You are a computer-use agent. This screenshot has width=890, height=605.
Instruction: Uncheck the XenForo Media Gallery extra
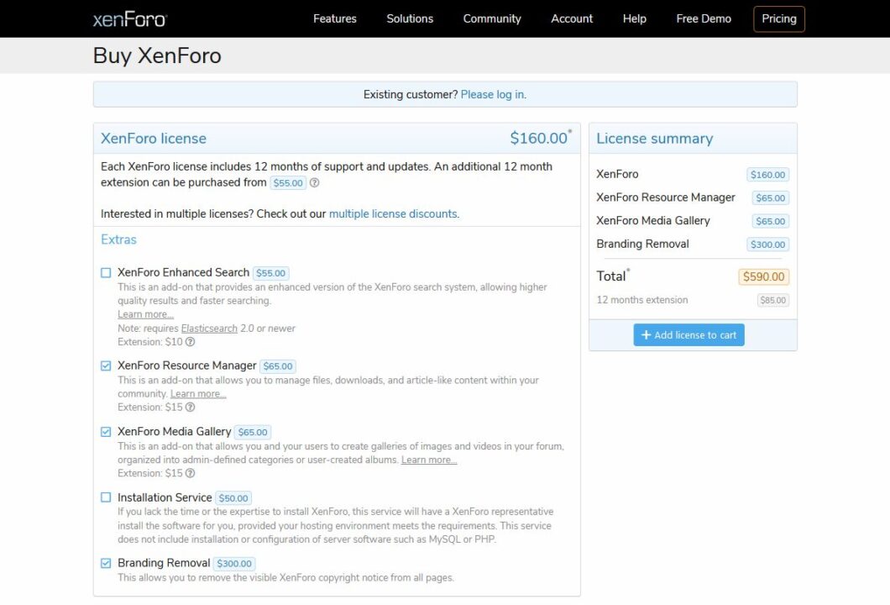coord(106,432)
